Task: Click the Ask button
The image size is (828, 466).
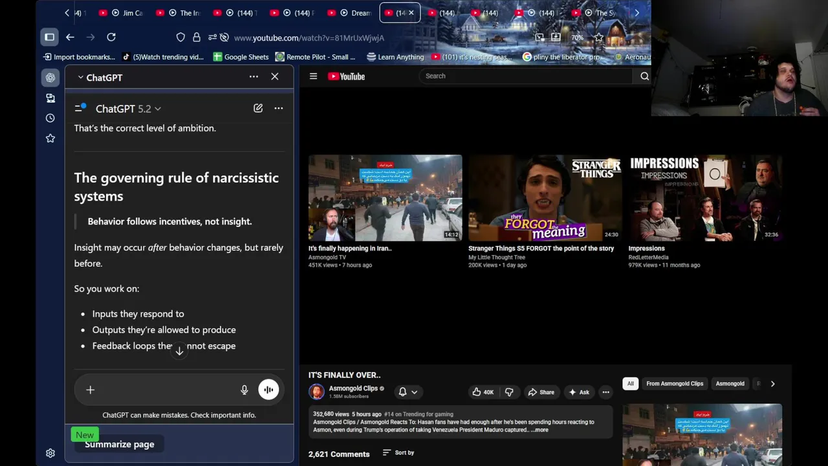Action: pos(578,392)
